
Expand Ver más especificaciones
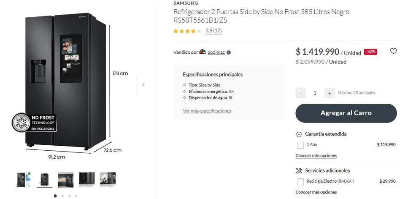click(x=207, y=111)
